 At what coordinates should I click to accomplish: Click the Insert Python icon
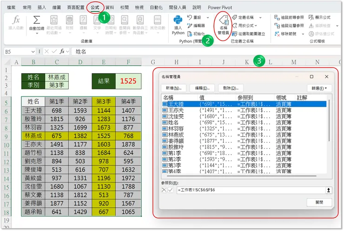(x=178, y=20)
